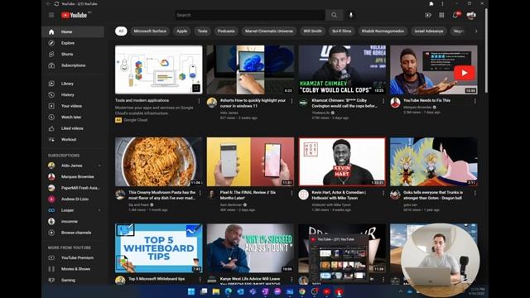The height and width of the screenshot is (298, 530).
Task: Open options menu for Pixel 6 review
Action: pos(291,193)
